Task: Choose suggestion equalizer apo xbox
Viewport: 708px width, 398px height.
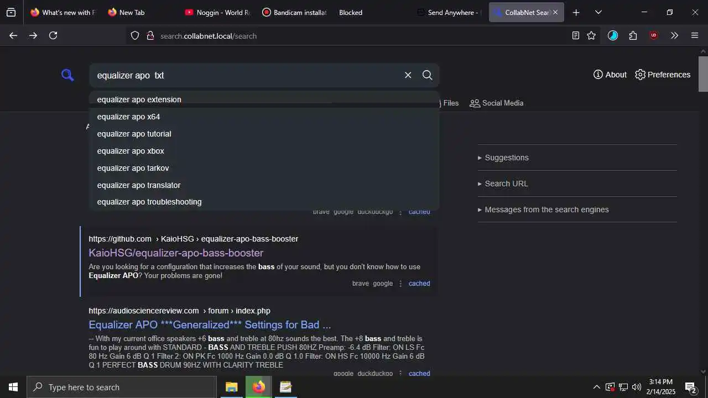Action: point(264,151)
